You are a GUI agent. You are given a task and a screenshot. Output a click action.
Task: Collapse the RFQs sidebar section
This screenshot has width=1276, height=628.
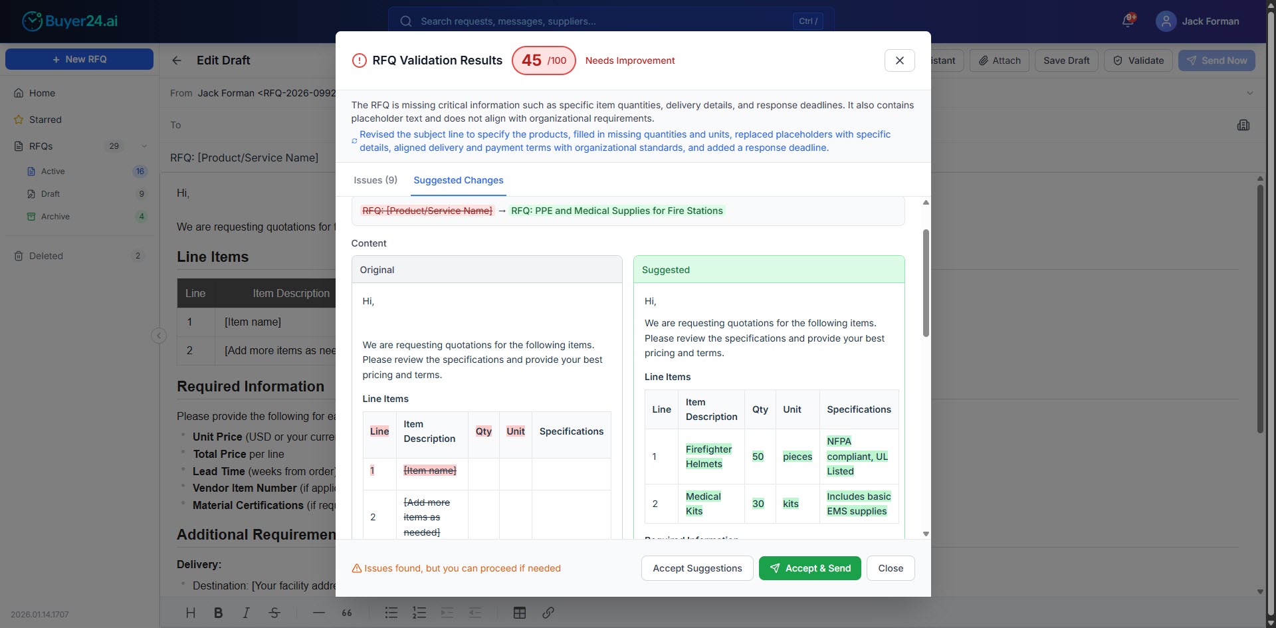pos(144,146)
